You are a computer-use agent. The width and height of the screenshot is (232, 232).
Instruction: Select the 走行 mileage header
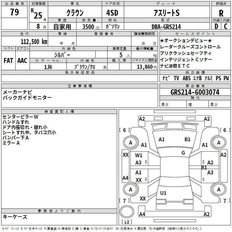pyautogui.click(x=25, y=34)
